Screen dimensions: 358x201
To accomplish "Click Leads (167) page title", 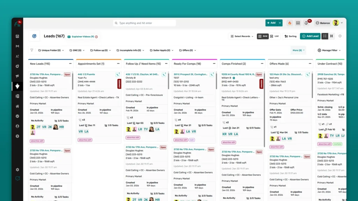I will (x=54, y=36).
